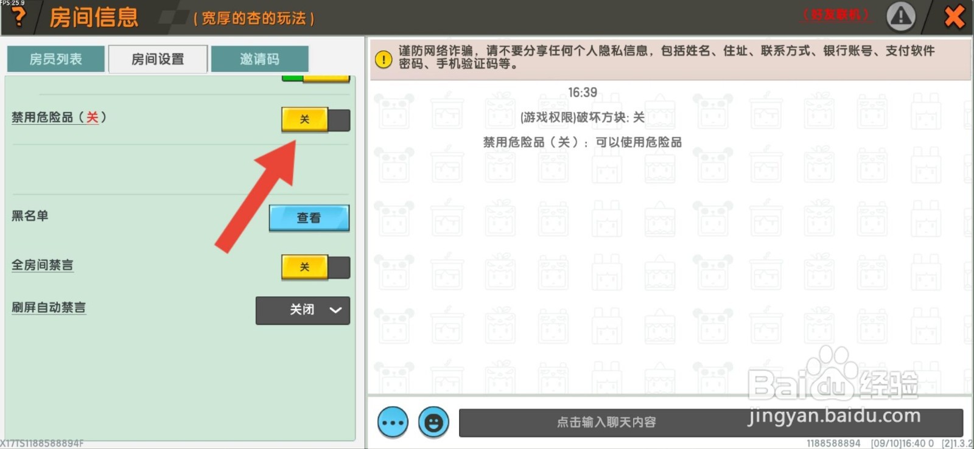Open the three-dots more options chat icon
This screenshot has width=974, height=449.
(393, 422)
